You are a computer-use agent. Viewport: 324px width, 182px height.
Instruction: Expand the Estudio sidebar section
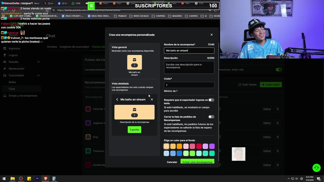click(x=38, y=62)
